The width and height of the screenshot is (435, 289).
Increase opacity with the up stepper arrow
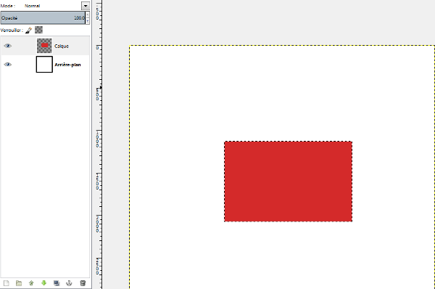tap(88, 15)
